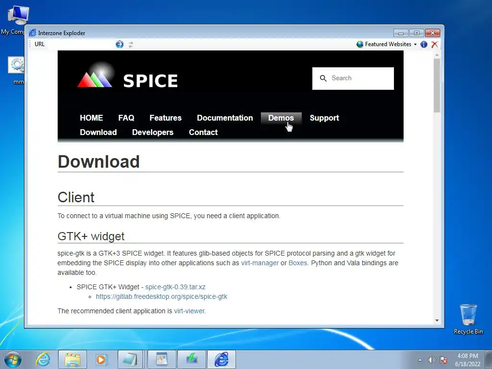Click into the URL address field
This screenshot has width=492, height=369.
click(80, 44)
